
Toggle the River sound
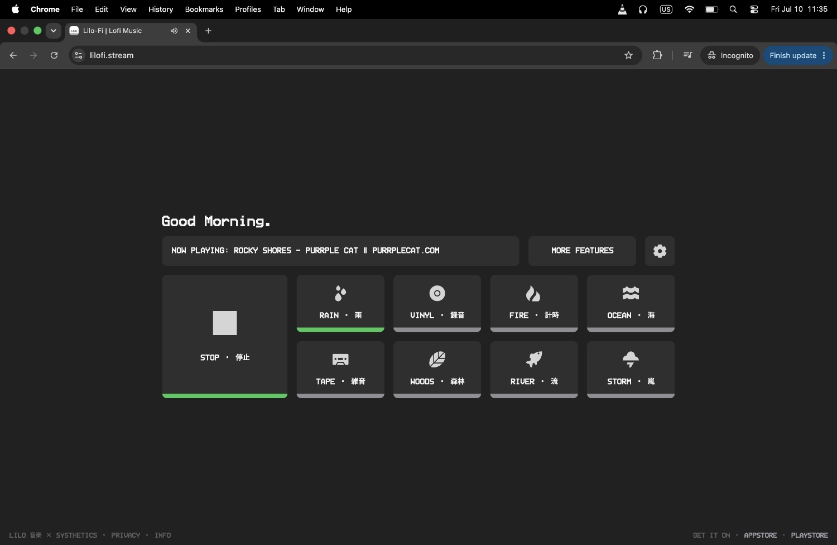534,370
